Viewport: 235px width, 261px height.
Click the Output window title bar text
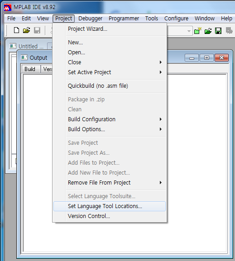point(38,58)
